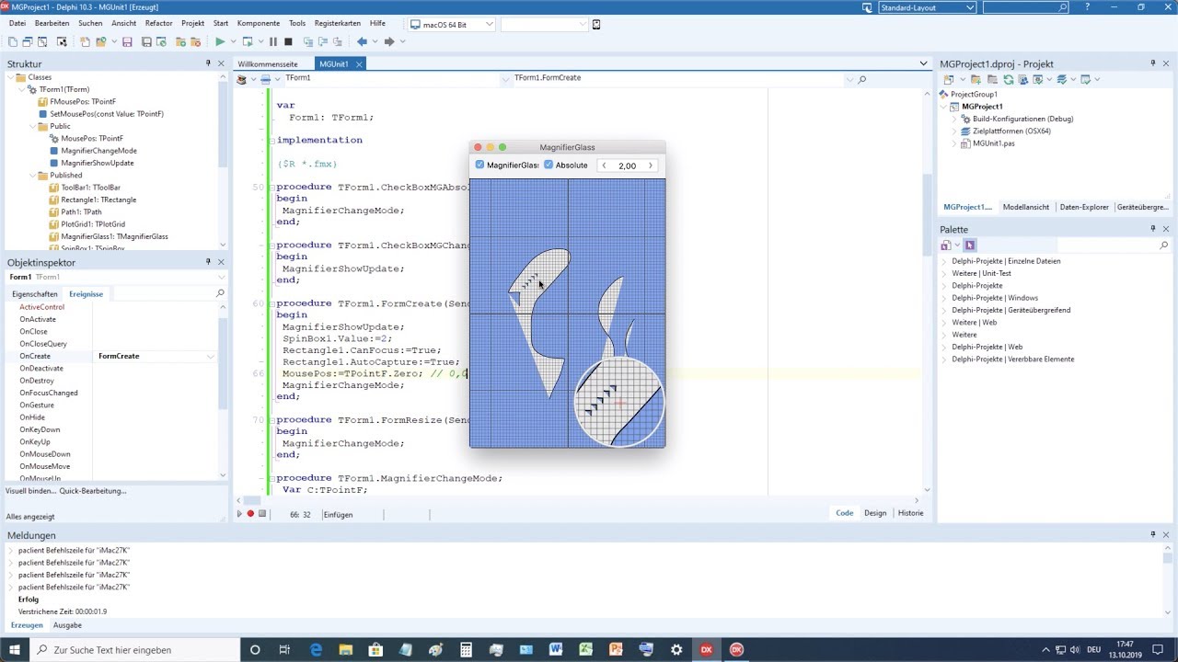Click the Save purple disk icon

127,41
